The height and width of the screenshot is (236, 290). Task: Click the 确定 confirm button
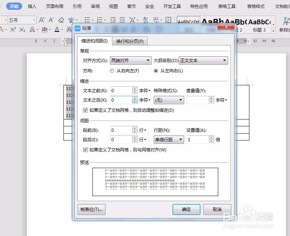(186, 209)
